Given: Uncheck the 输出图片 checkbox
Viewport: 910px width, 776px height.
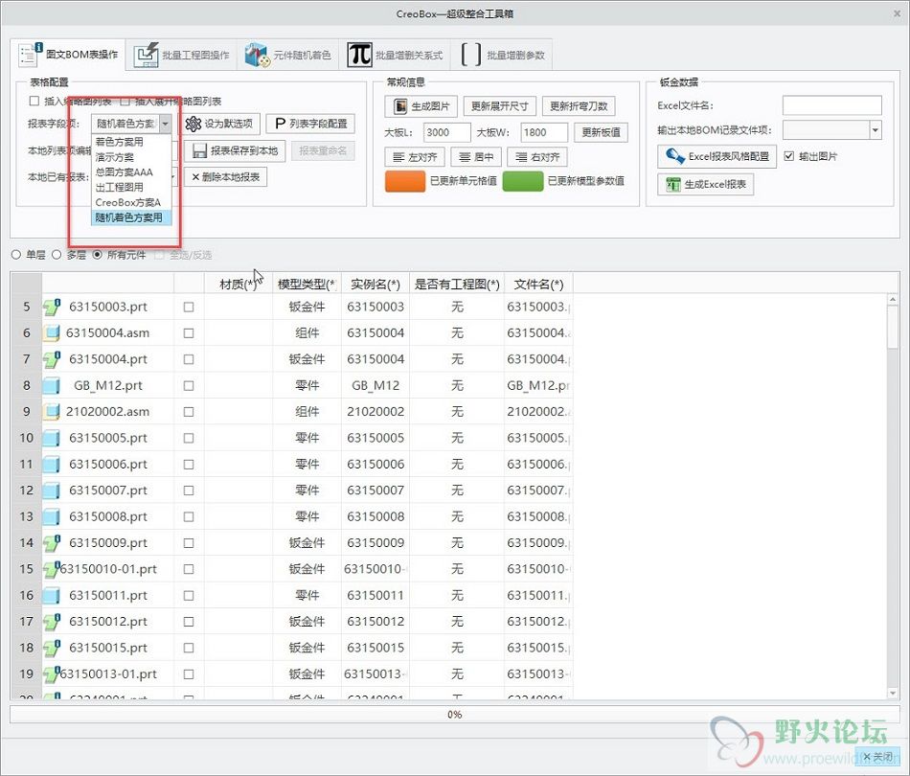Looking at the screenshot, I should (788, 155).
